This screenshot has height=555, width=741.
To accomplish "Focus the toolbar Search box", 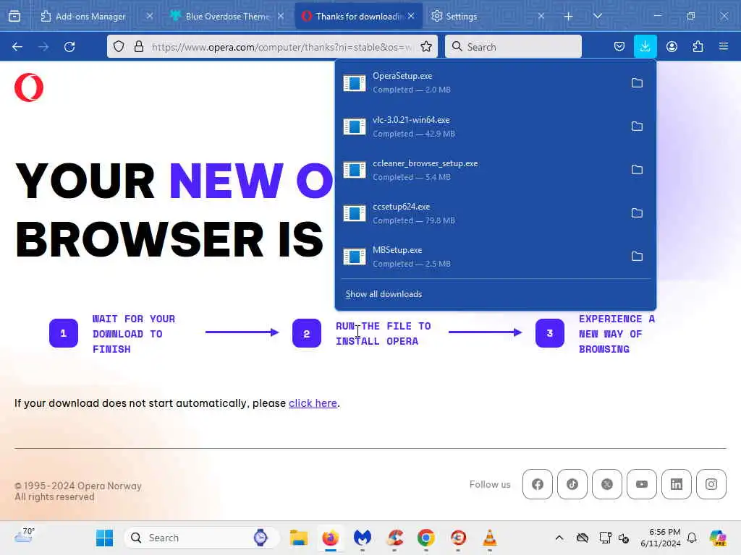I will (513, 46).
